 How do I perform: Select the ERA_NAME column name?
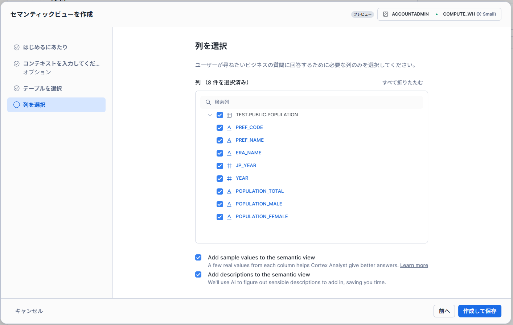coord(249,153)
